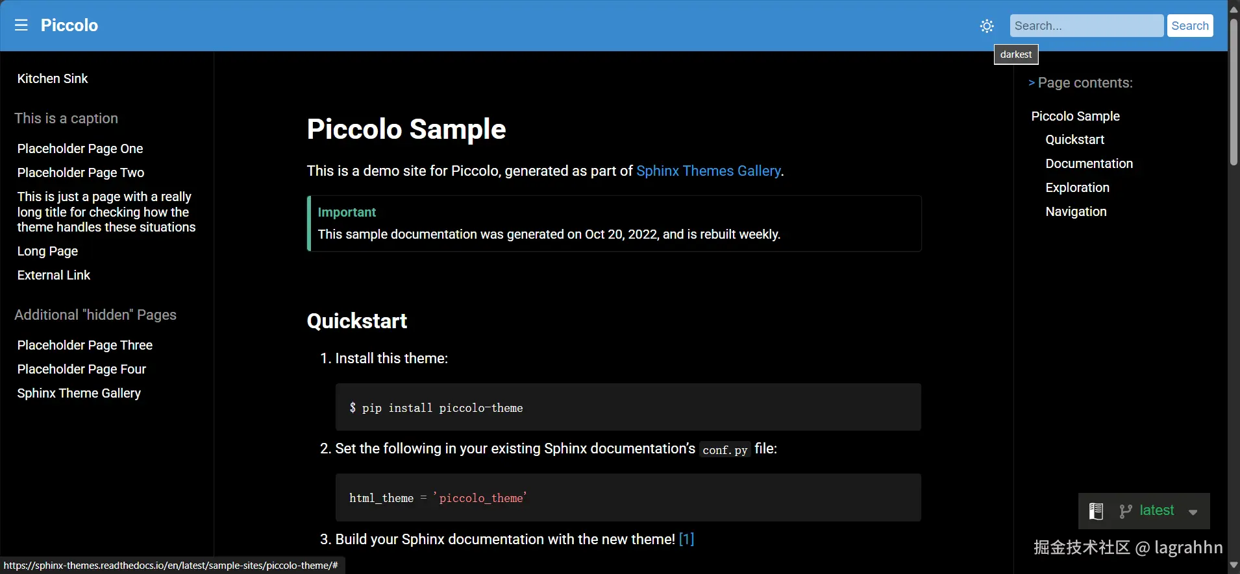Focus the Search input field
Viewport: 1240px width, 574px height.
1086,26
